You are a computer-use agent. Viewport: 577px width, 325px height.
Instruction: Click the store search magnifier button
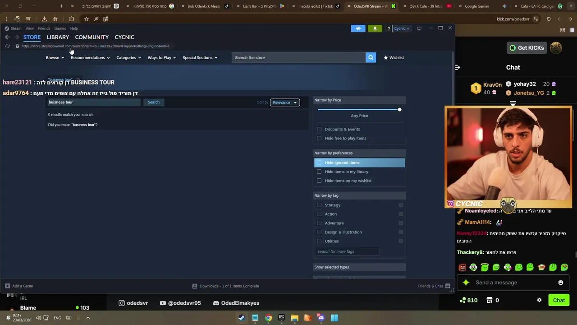point(371,57)
